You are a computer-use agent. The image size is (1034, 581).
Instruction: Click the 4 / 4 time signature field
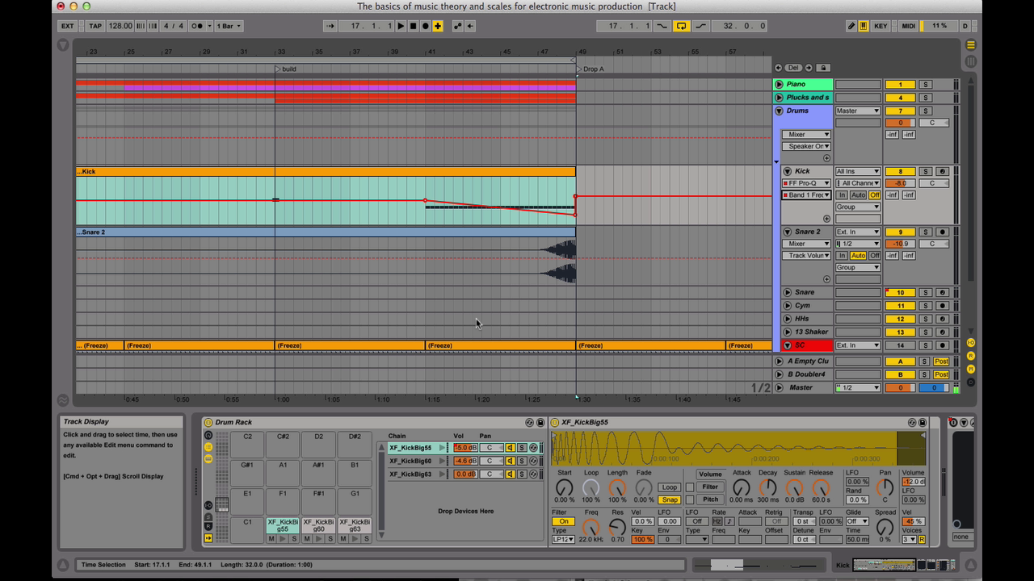click(x=174, y=26)
